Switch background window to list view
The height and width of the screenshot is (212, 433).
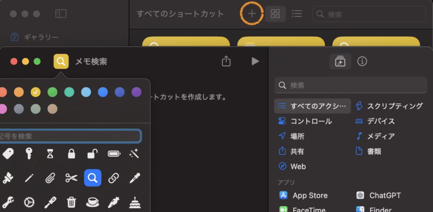[x=297, y=14]
